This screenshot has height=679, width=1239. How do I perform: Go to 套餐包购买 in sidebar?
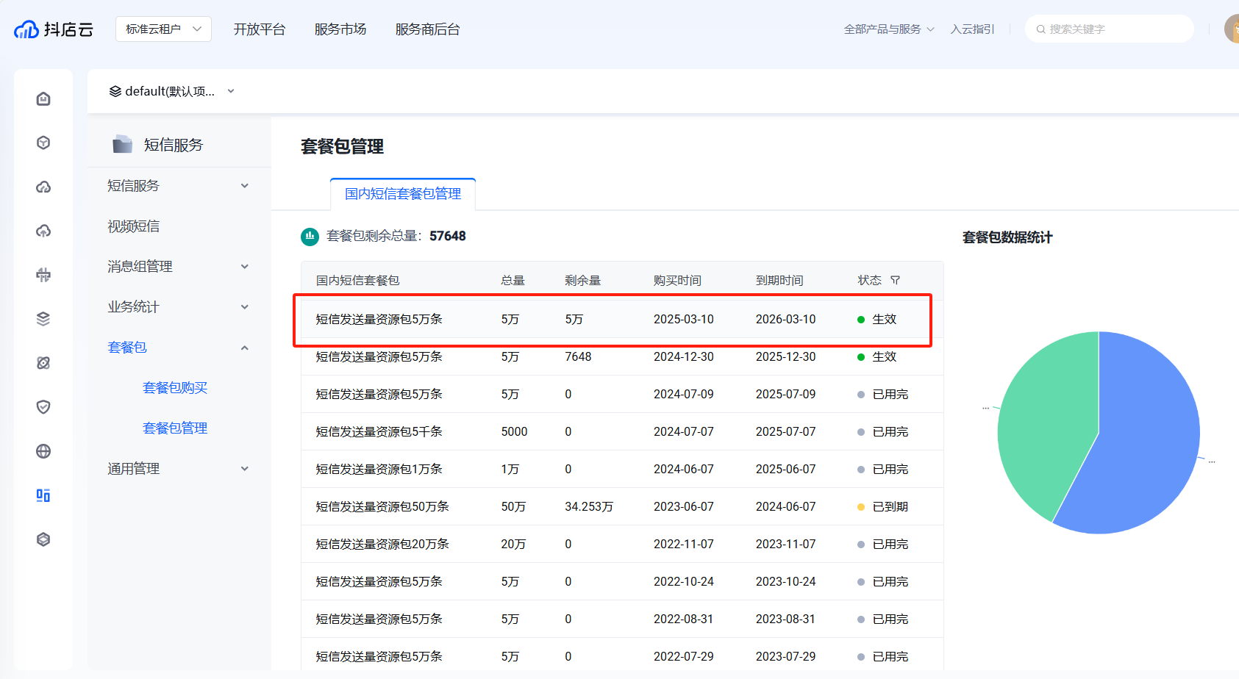click(175, 387)
